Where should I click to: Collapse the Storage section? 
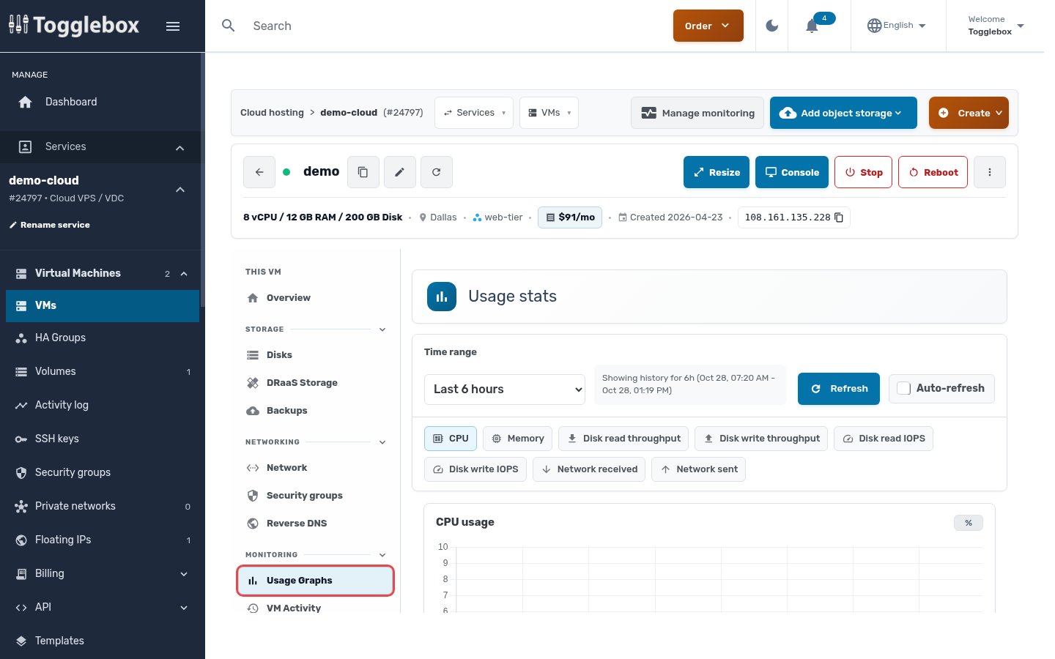382,329
